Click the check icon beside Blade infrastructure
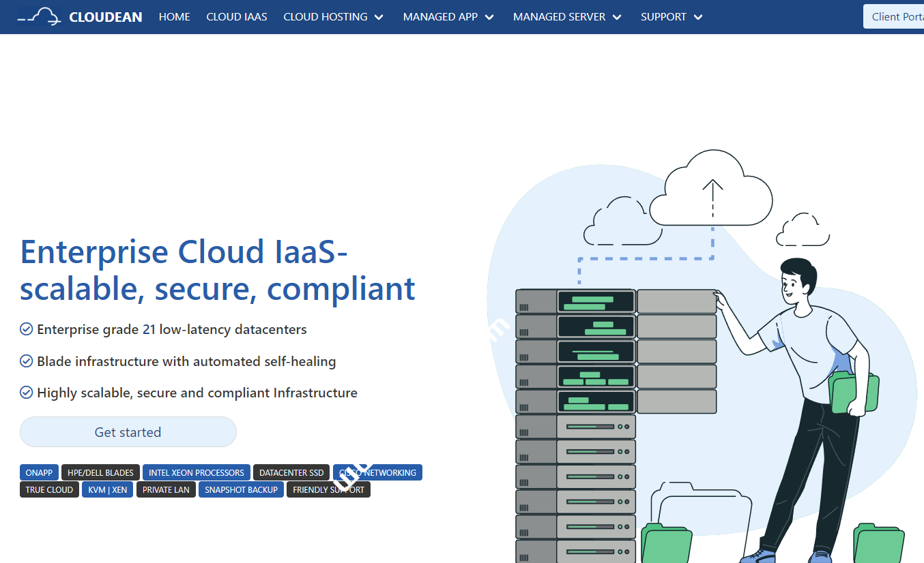 click(27, 361)
